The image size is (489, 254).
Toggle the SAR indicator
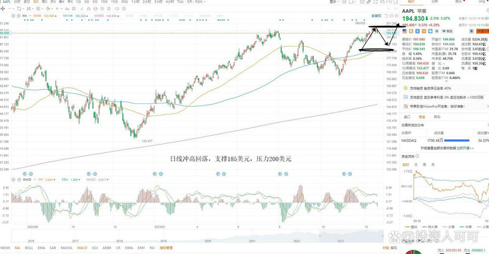[x=53, y=248]
